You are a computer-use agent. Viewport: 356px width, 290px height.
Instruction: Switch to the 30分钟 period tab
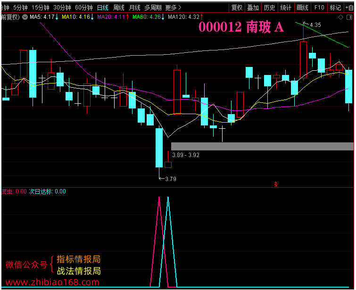pyautogui.click(x=62, y=8)
